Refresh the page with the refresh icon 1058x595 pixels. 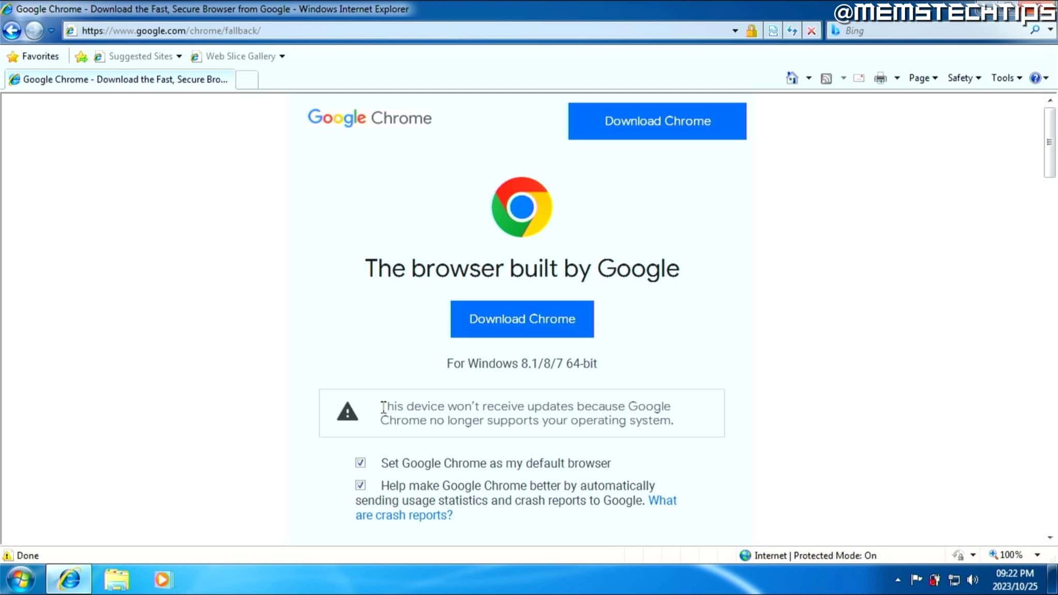pyautogui.click(x=792, y=31)
